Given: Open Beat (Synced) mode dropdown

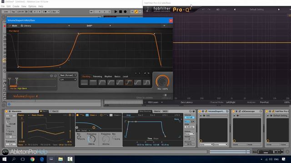Looking at the screenshot, I should point(68,75).
